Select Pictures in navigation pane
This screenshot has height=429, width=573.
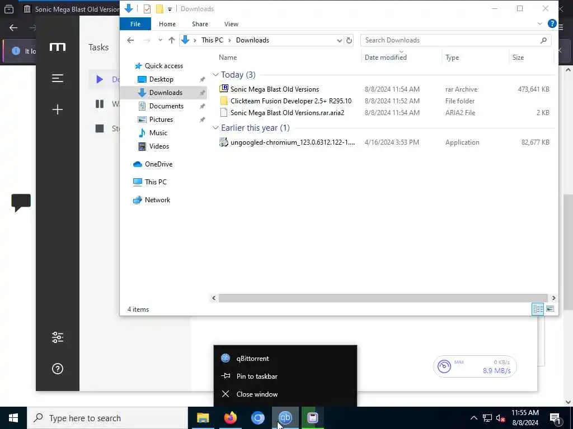pos(161,120)
